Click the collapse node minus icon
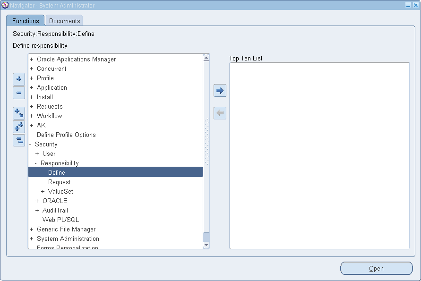The width and height of the screenshot is (421, 281). coord(19,93)
